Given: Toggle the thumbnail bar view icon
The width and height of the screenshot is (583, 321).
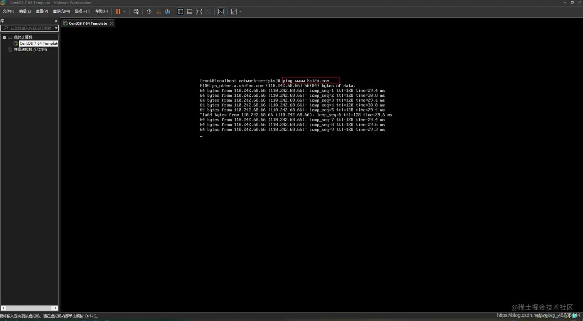Looking at the screenshot, I should point(190,12).
